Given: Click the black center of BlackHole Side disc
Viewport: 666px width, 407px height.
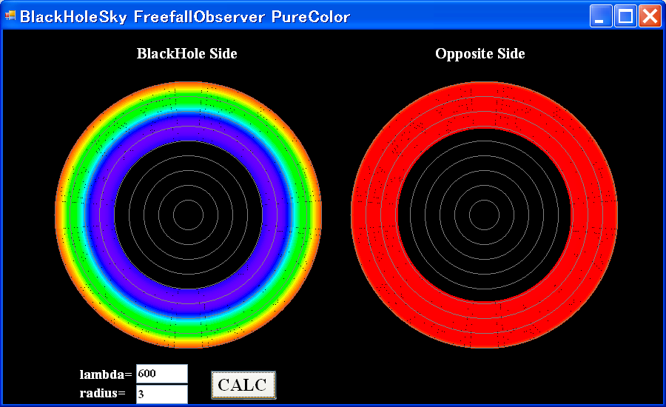Looking at the screenshot, I should (x=188, y=215).
